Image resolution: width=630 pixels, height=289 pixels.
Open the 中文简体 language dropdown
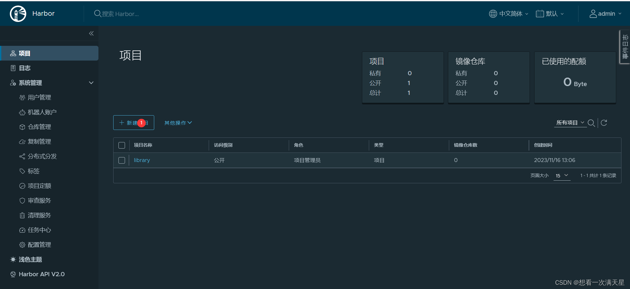pos(509,14)
